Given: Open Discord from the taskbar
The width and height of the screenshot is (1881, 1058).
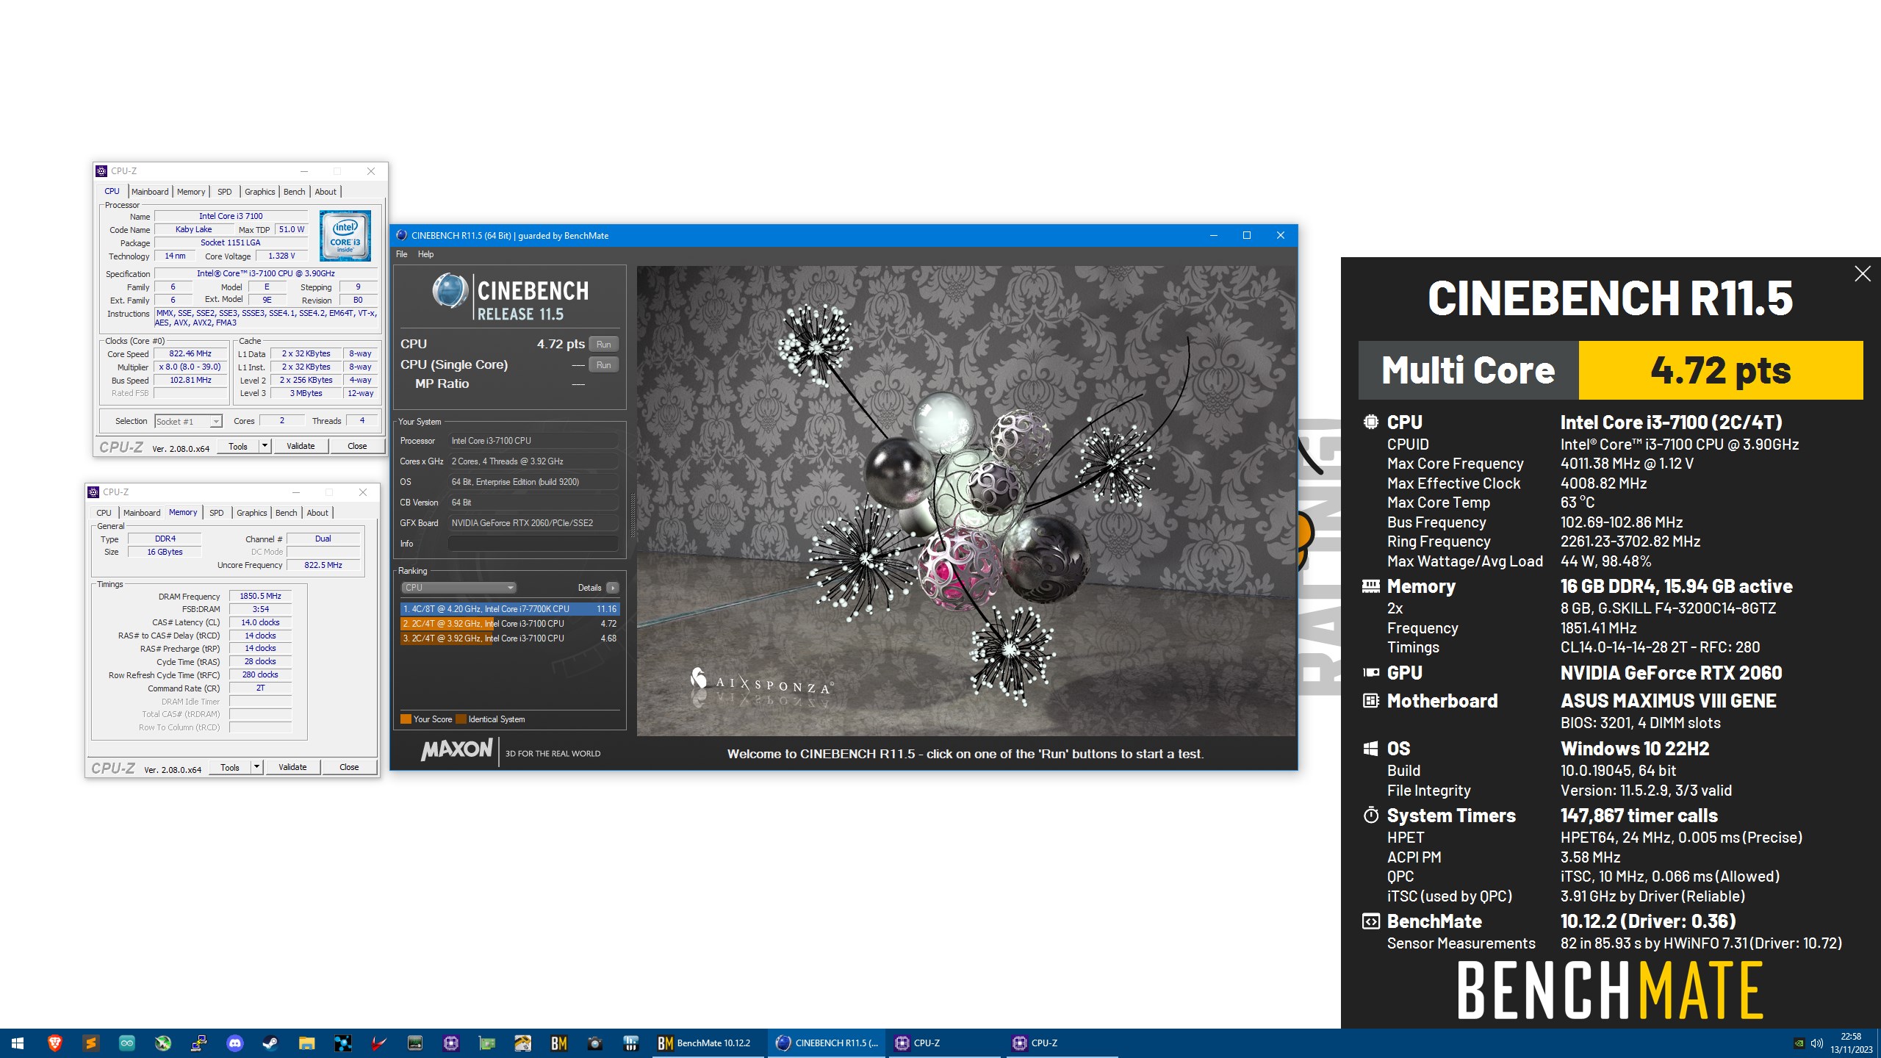Looking at the screenshot, I should (x=234, y=1043).
